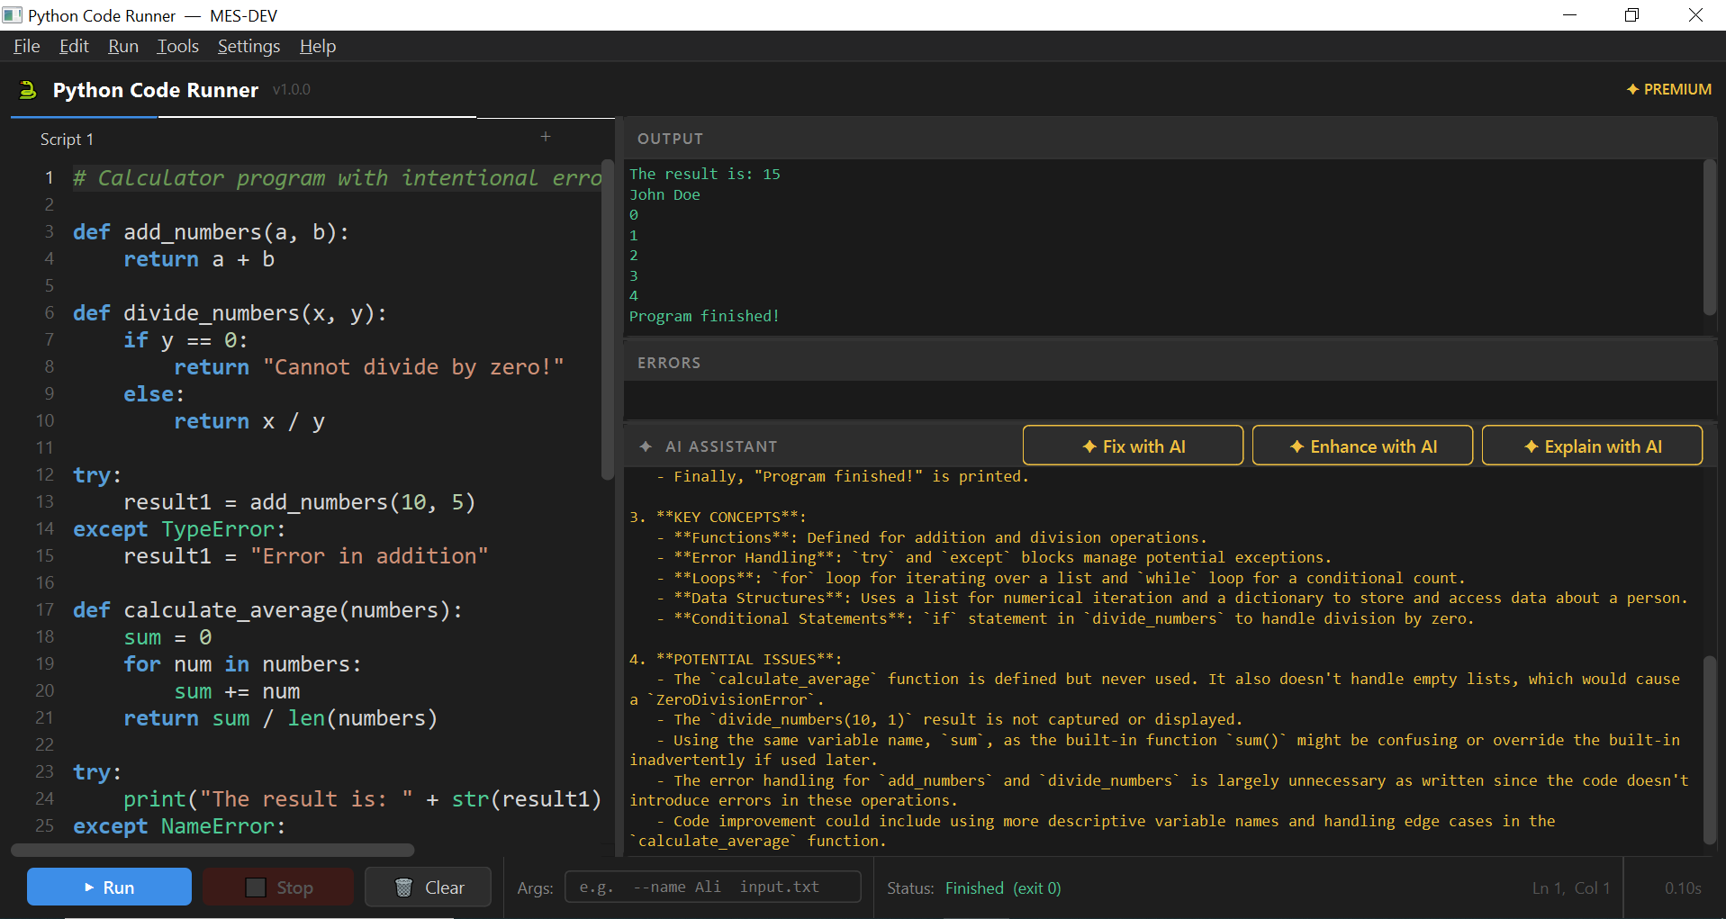The height and width of the screenshot is (919, 1726).
Task: Click code line 'except NameError:'
Action: point(179,826)
